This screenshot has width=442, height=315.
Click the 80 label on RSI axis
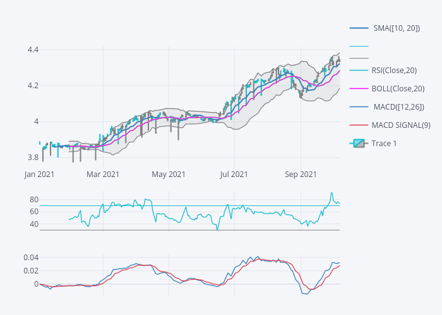(34, 199)
